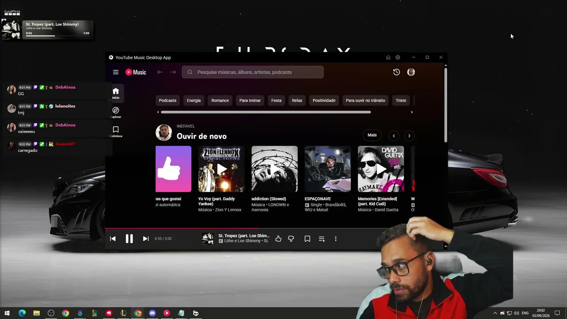Click the Mais button in Ouvir de novo

(372, 135)
